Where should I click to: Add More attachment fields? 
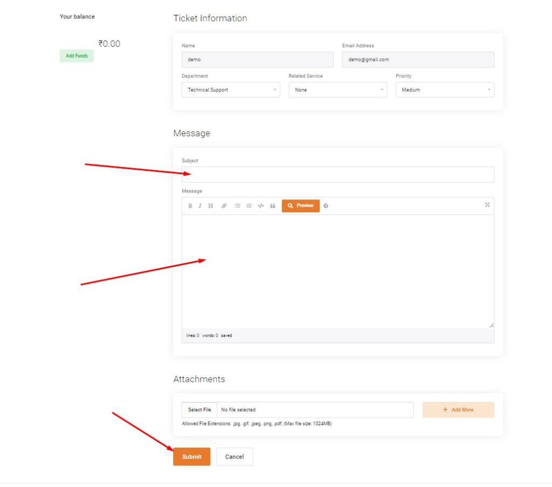pos(458,410)
